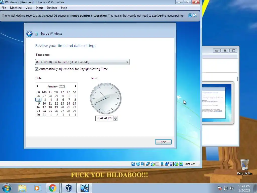Select highlighted January 2 in calendar
The image size is (257, 193).
coord(38,100)
